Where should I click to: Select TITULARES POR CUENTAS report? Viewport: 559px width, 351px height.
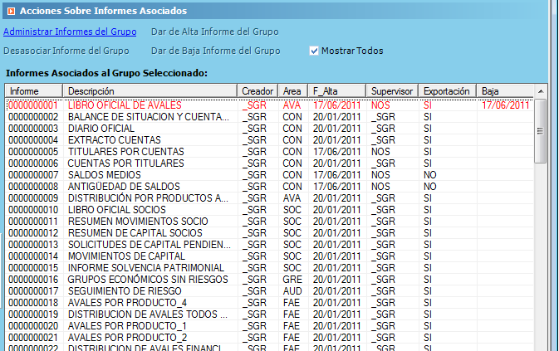[269, 152]
